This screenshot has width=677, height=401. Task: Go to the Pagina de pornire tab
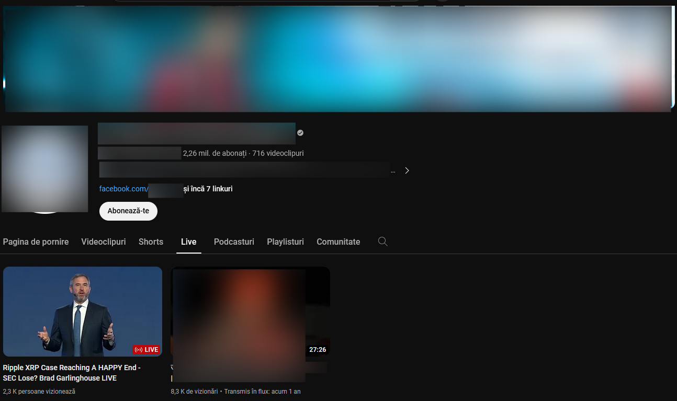click(x=36, y=242)
